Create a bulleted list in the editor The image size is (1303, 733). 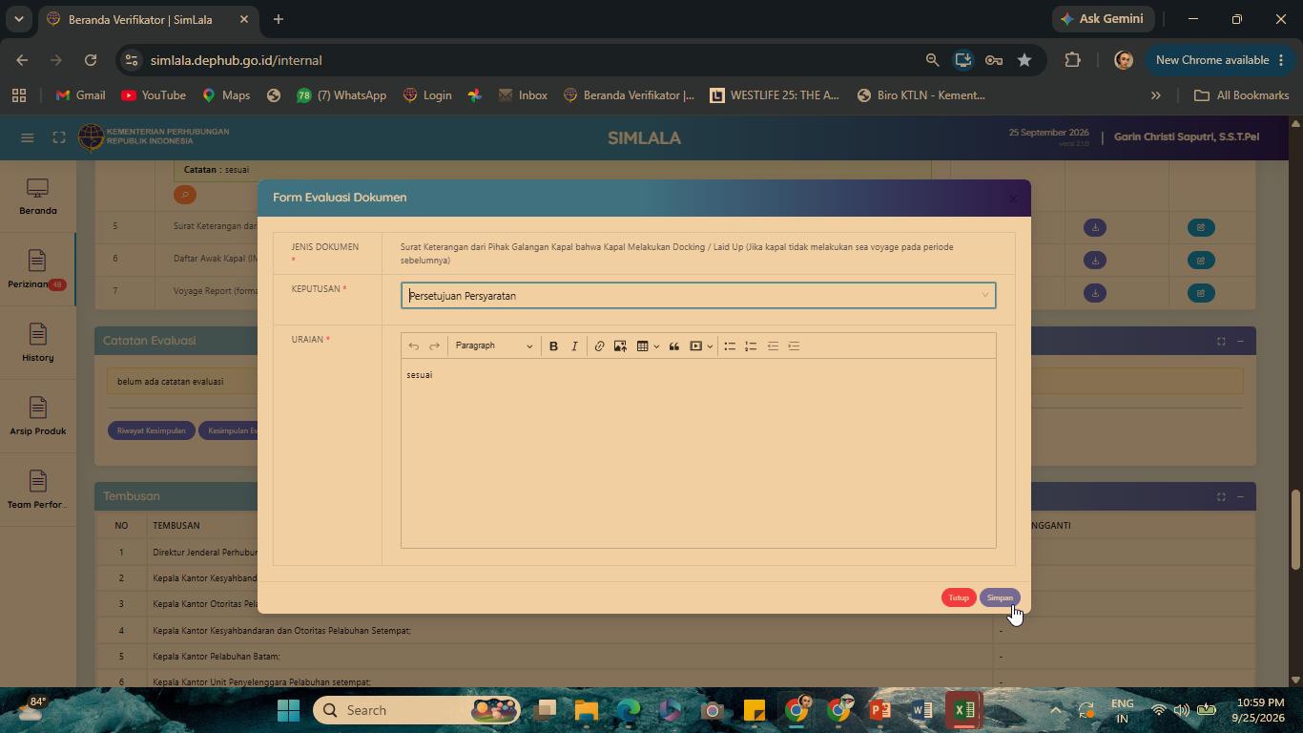(x=730, y=346)
